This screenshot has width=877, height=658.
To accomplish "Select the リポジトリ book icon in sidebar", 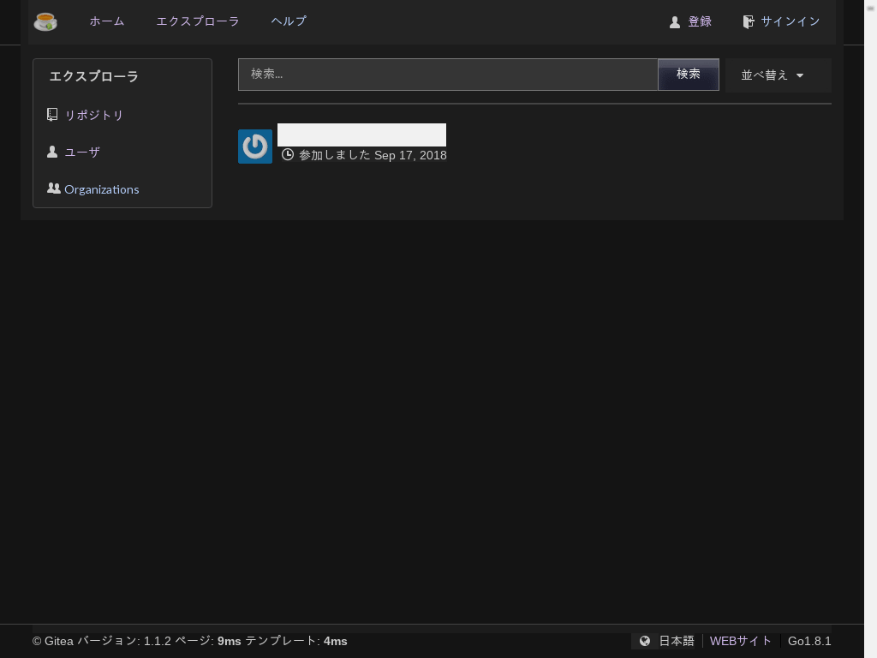I will click(x=52, y=114).
